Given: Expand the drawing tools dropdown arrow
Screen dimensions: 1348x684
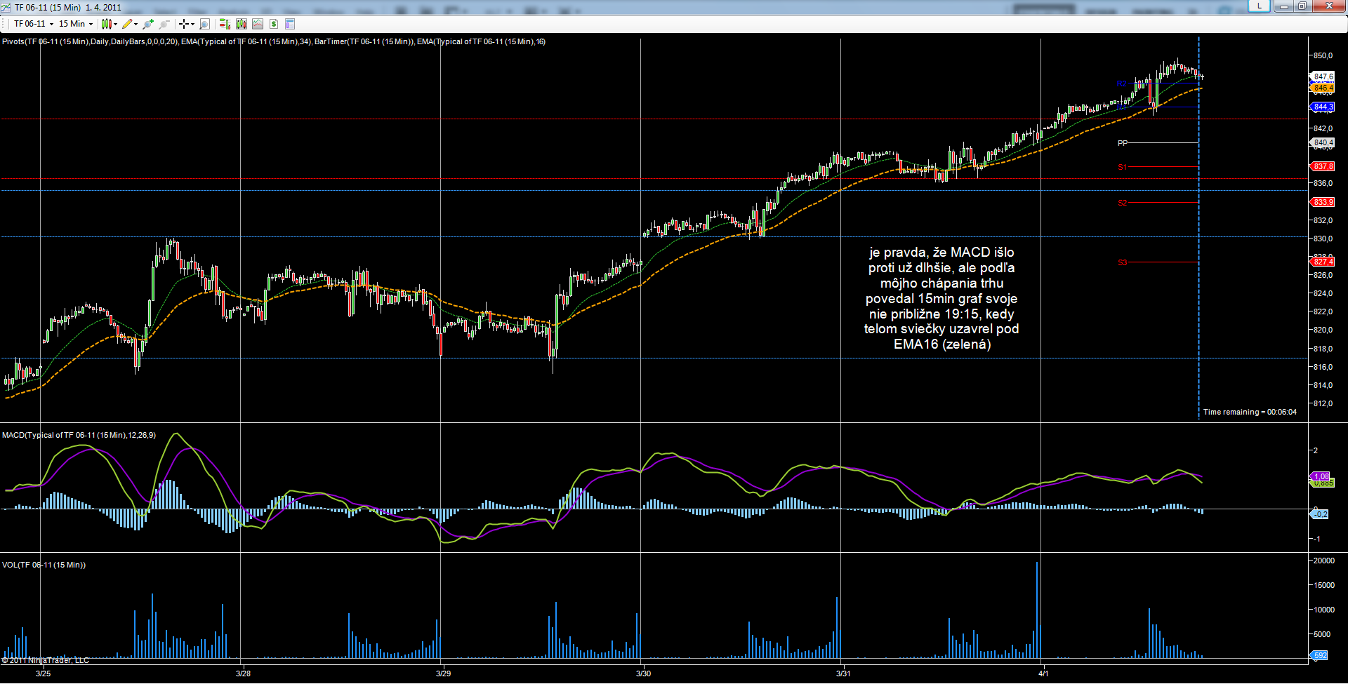Looking at the screenshot, I should point(136,24).
